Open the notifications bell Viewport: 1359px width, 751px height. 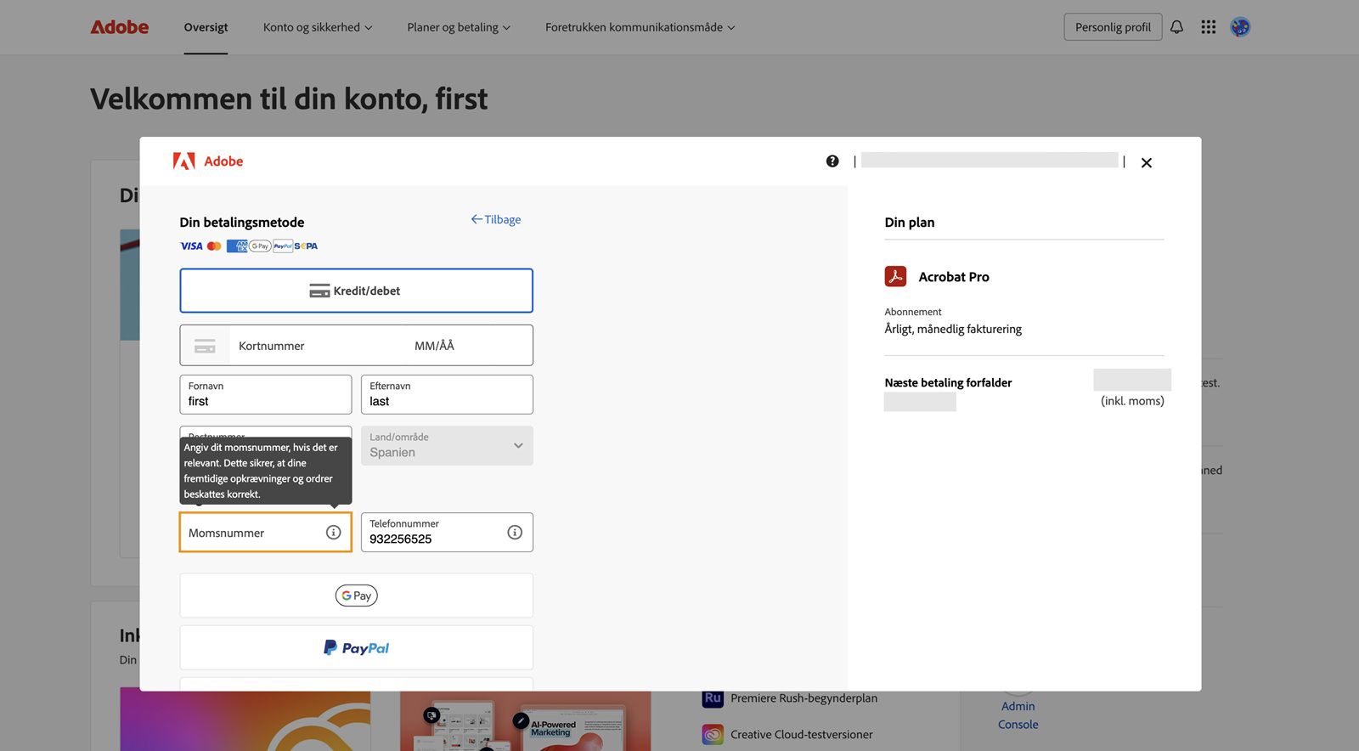[x=1176, y=27]
